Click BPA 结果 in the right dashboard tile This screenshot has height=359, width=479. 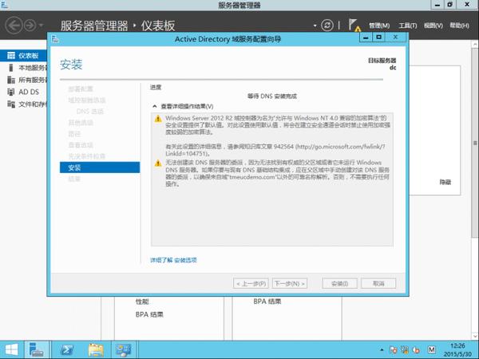267,302
